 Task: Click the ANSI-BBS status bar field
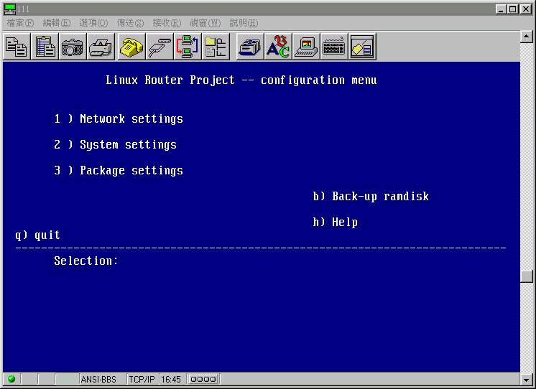tap(101, 380)
